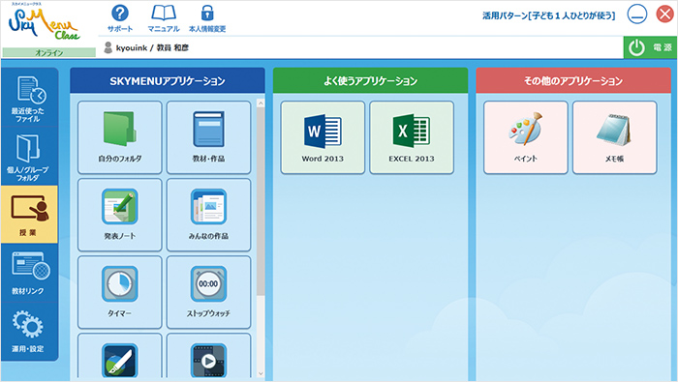Click the 電源 power button
678x382 pixels.
coord(650,47)
